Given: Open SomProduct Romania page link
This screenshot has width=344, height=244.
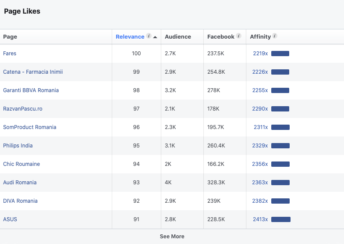Looking at the screenshot, I should (30, 127).
